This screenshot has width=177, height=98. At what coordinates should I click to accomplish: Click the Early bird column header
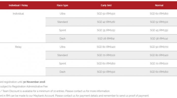tap(106, 5)
